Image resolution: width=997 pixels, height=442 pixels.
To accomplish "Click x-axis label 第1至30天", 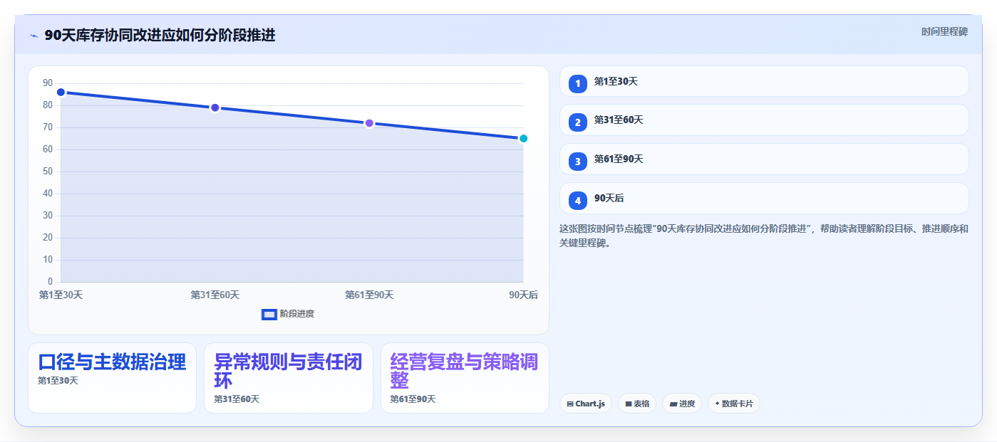I will click(x=61, y=295).
